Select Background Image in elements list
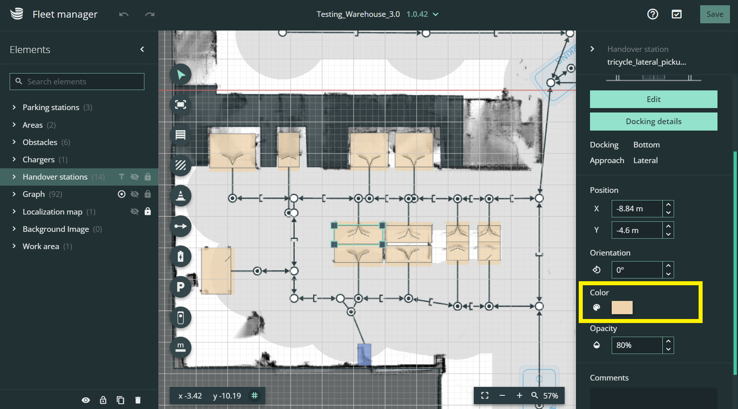738x409 pixels. click(56, 229)
